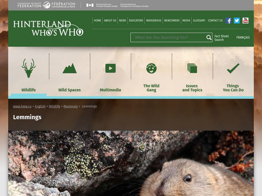Click the www.hww.ca breadcrumb link
The width and height of the screenshot is (262, 196).
[22, 106]
